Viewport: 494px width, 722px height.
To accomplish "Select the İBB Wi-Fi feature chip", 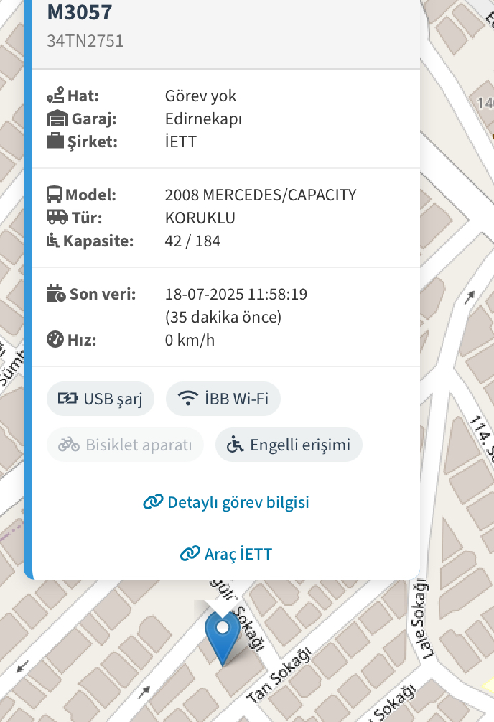I will click(223, 399).
